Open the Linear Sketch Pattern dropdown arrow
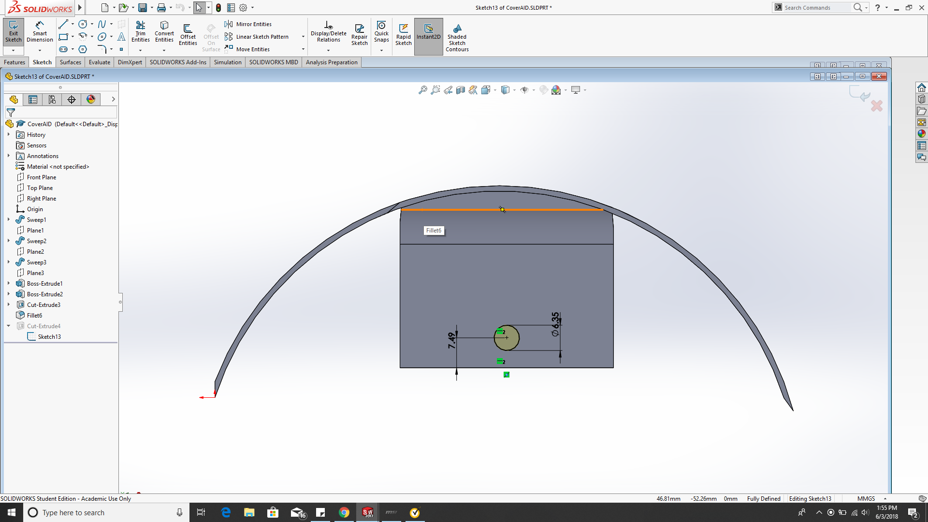Image resolution: width=928 pixels, height=522 pixels. 303,37
